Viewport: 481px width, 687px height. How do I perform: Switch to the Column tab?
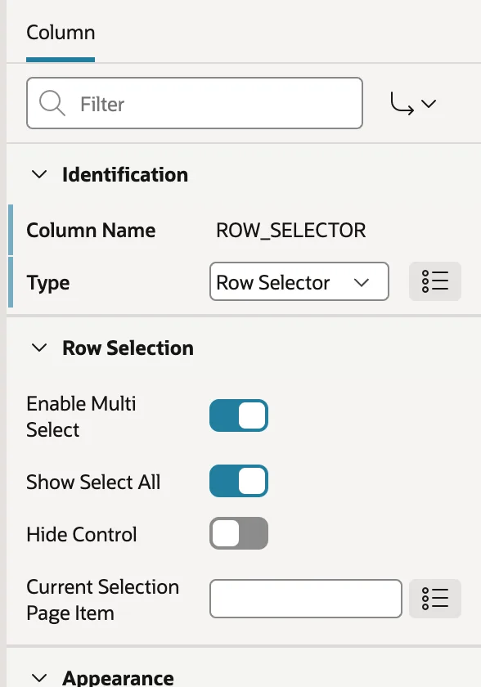point(61,33)
